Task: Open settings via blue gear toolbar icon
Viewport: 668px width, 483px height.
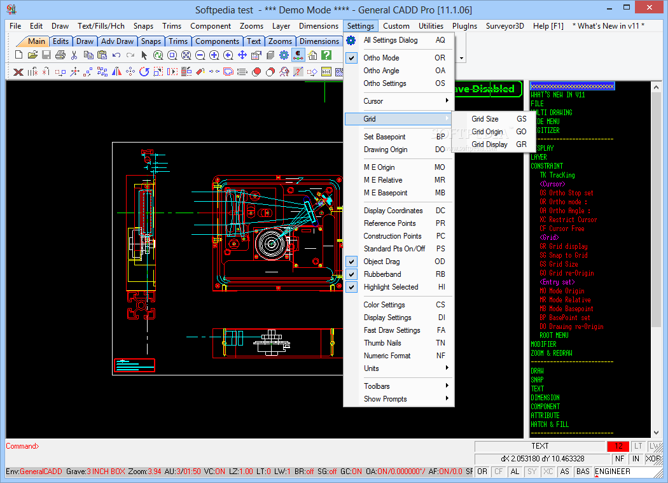Action: pyautogui.click(x=284, y=55)
